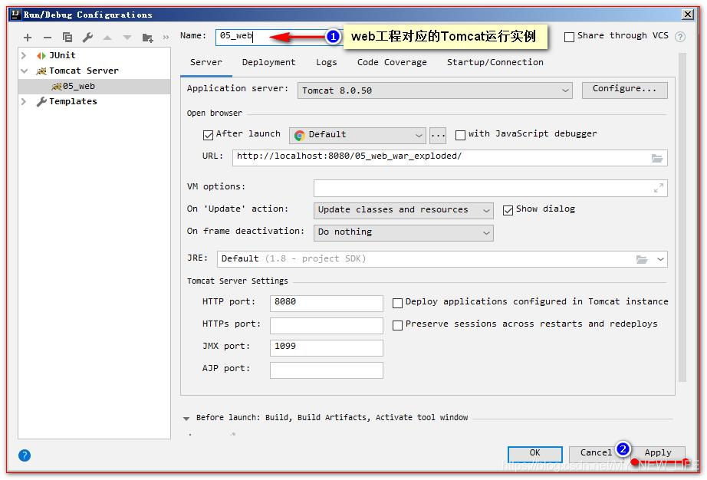
Task: Expand the JUnit tree node
Action: pos(24,55)
